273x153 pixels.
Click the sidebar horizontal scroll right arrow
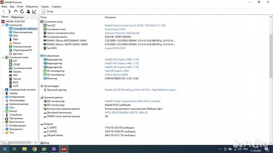(36, 142)
